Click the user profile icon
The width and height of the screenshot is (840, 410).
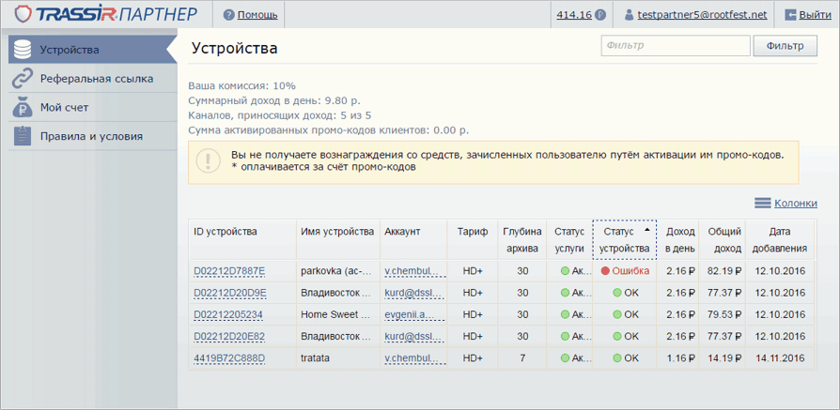point(630,15)
